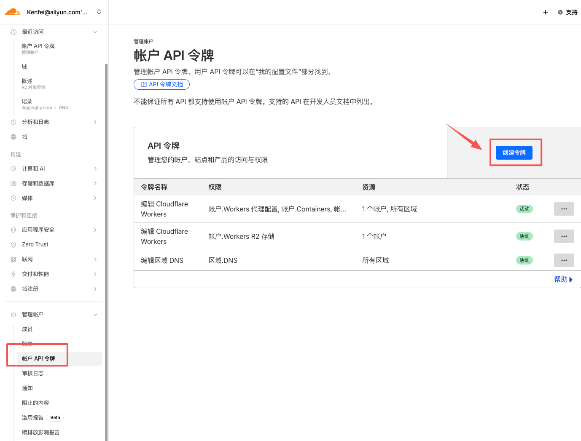
Task: Click the 帮助 link below the table
Action: 563,279
